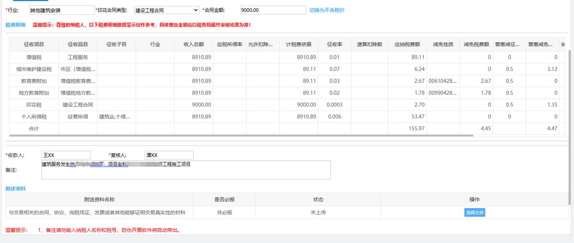Click the 建设工程合同 cell in 印花税 row
The width and height of the screenshot is (574, 243).
tap(78, 105)
